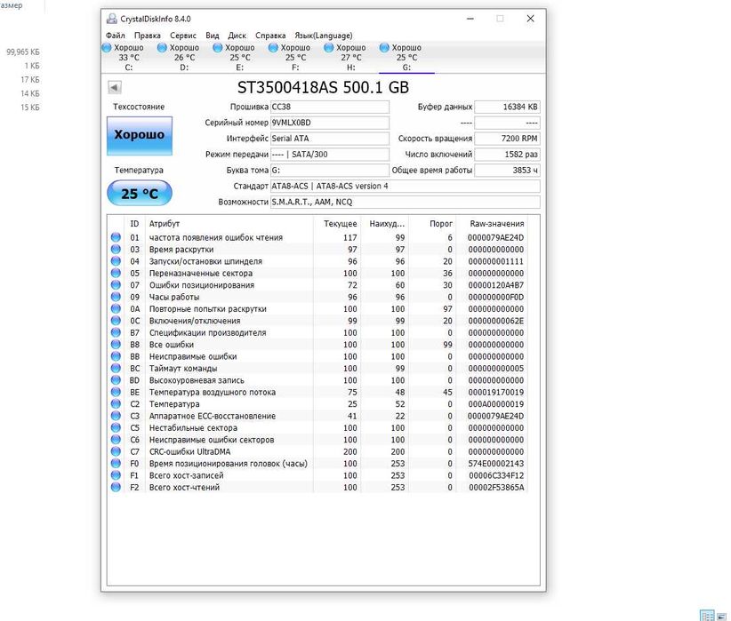Click the ST3500418AS 500.1 GB disk title
The image size is (731, 621).
(323, 87)
